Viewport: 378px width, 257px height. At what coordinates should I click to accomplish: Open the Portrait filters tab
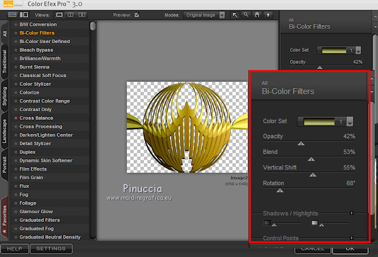click(4, 165)
